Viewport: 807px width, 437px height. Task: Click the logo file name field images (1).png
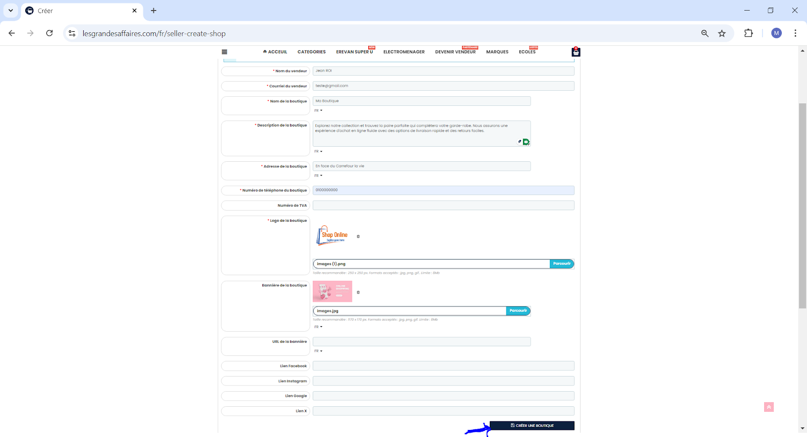coord(431,264)
